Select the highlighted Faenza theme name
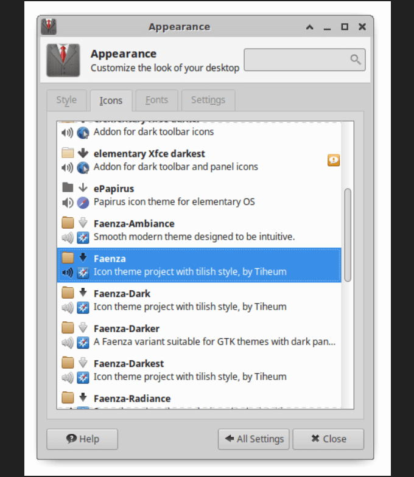Screen dimensions: 414x477 (x=110, y=259)
